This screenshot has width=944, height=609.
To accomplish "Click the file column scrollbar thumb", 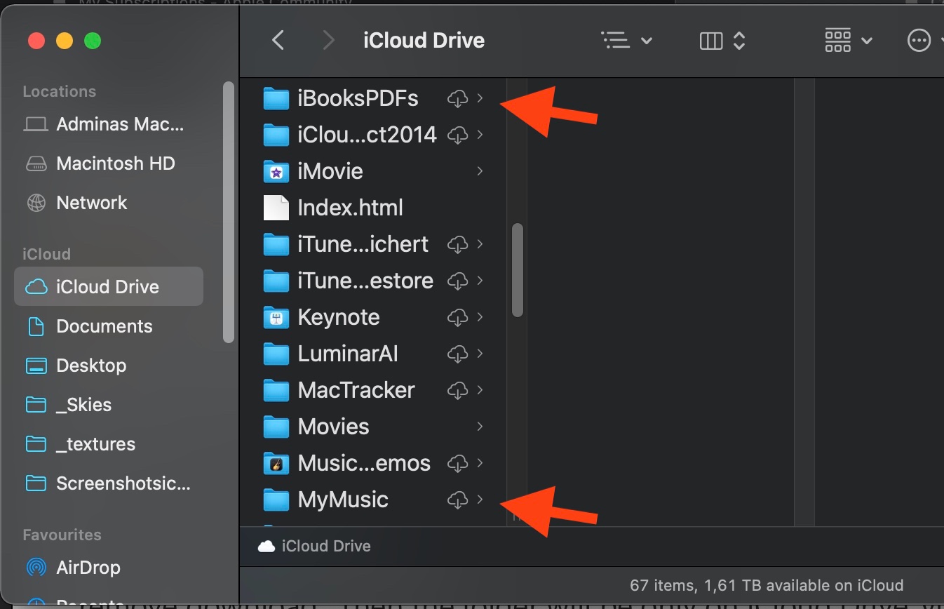I will click(518, 270).
